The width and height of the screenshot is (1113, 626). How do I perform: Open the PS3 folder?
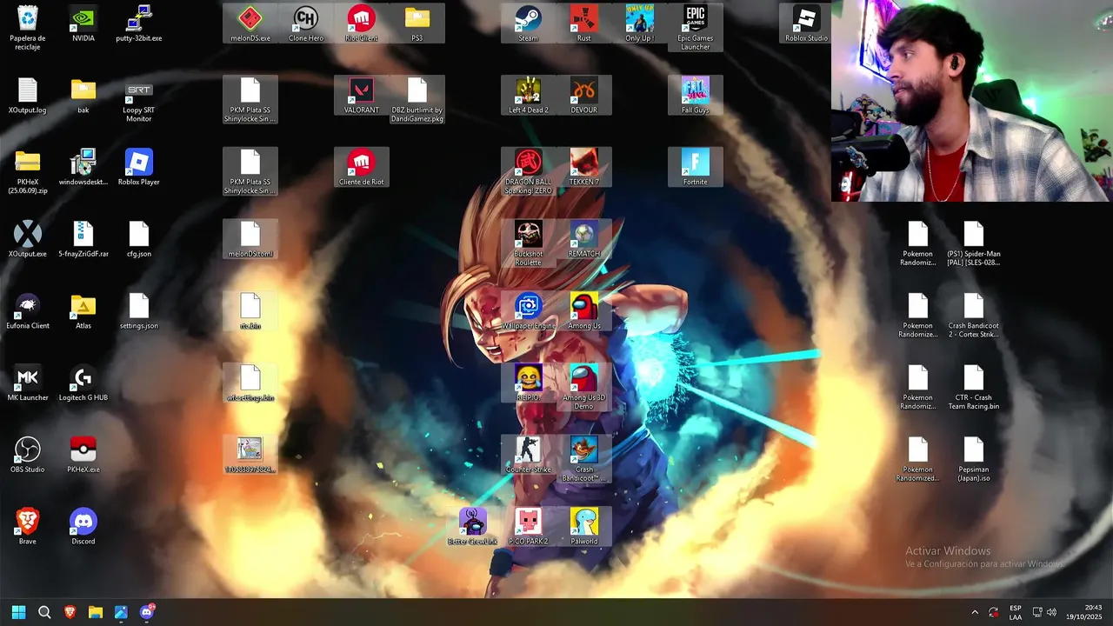pos(417,23)
